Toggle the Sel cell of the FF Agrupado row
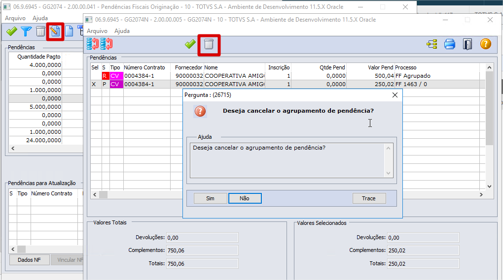This screenshot has height=280, width=503. click(96, 76)
